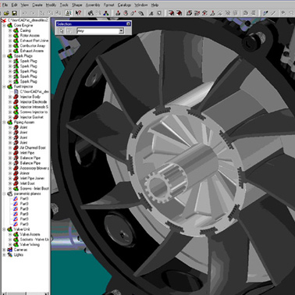The width and height of the screenshot is (295, 295).
Task: Select the Exhaust Port Joiner tree item
Action: pyautogui.click(x=34, y=41)
